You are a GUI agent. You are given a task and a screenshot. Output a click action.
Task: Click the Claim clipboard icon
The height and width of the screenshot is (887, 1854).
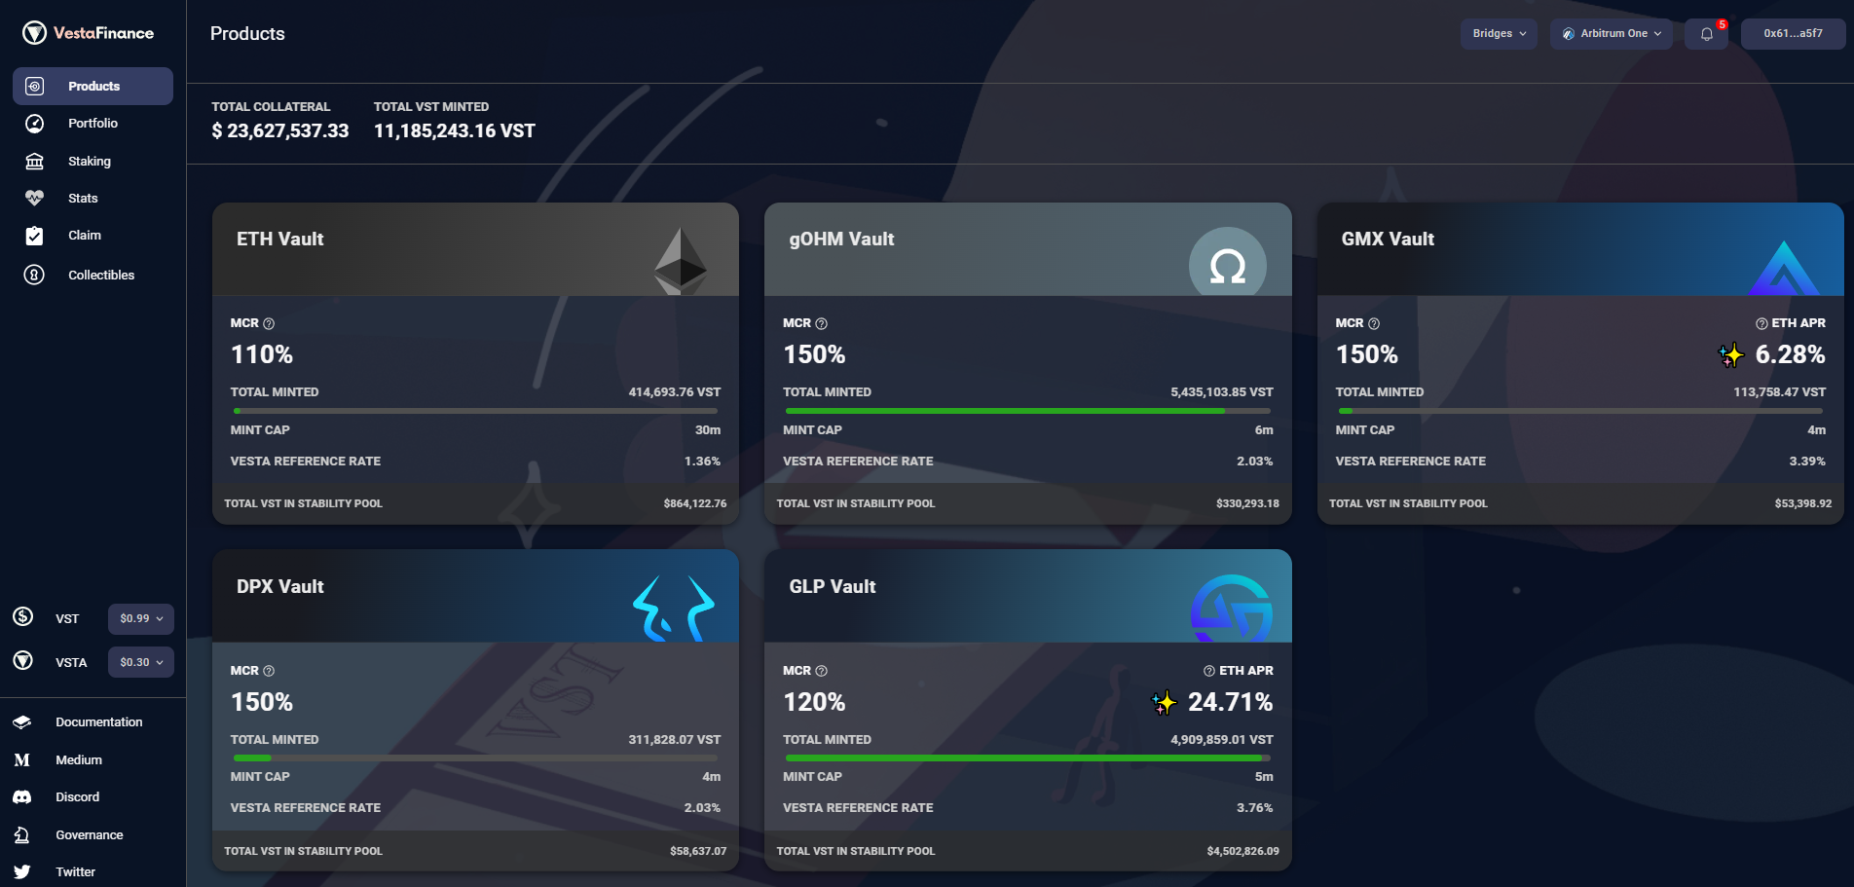tap(34, 236)
